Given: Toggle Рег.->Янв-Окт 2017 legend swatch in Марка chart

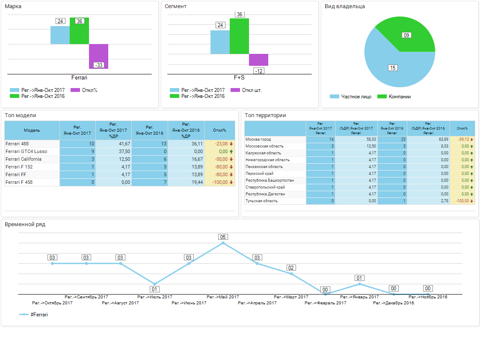Looking at the screenshot, I should tap(15, 90).
